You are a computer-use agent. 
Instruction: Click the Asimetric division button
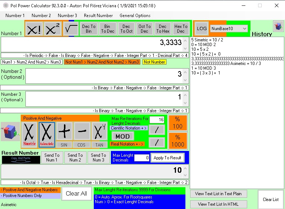[47, 133]
